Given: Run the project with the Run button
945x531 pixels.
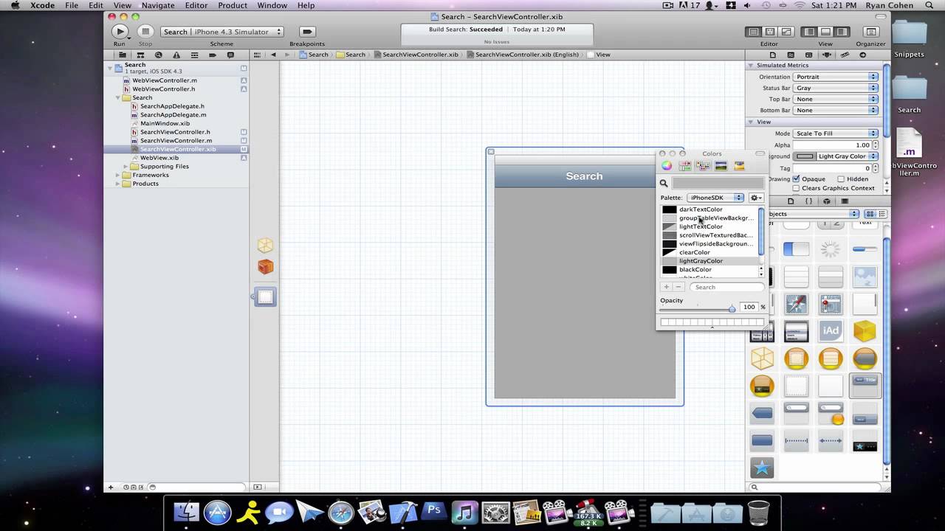Looking at the screenshot, I should 120,32.
